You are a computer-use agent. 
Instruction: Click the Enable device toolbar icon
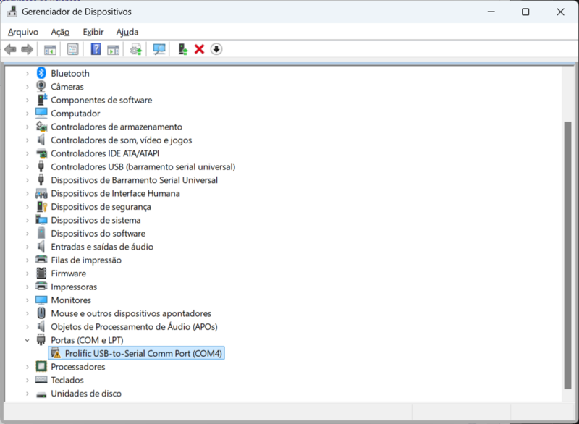[183, 49]
